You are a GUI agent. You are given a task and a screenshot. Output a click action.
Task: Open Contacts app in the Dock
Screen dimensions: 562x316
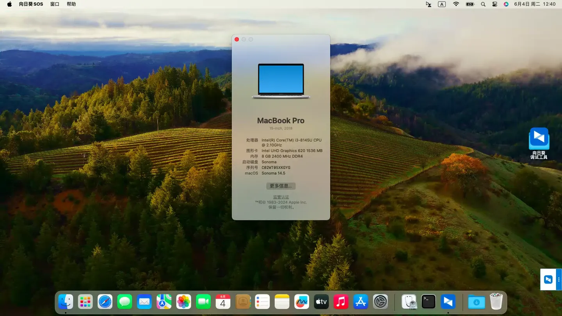pos(243,302)
